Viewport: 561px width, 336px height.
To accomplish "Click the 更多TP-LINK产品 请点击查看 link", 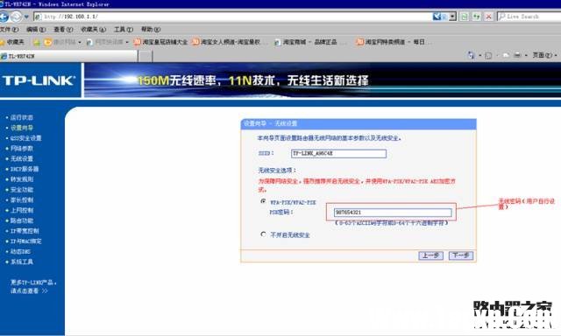I will [x=33, y=287].
